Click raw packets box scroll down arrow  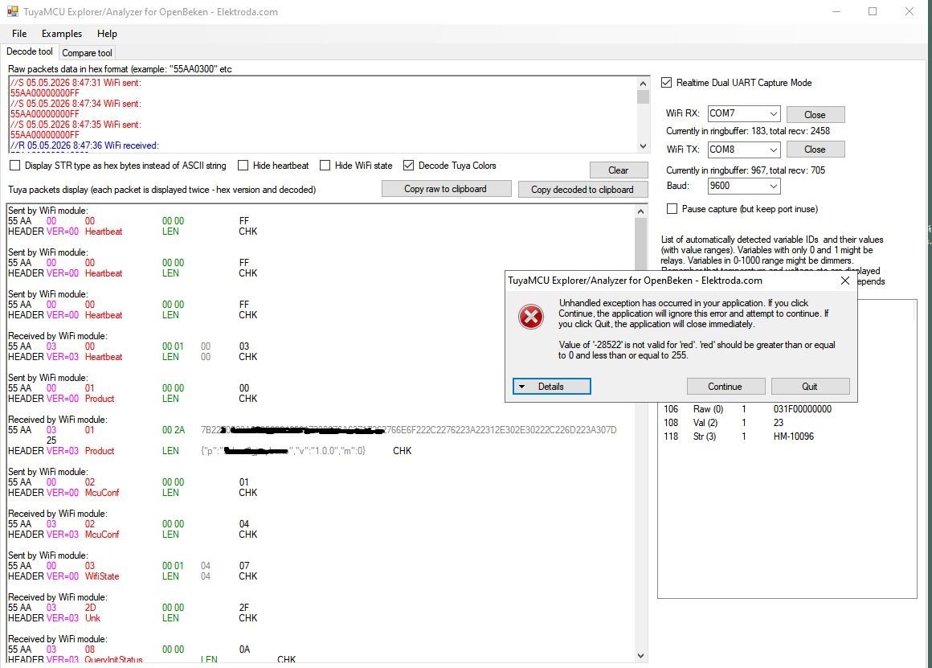click(643, 145)
